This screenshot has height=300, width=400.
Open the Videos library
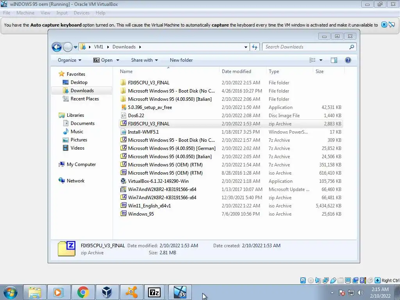(x=77, y=148)
